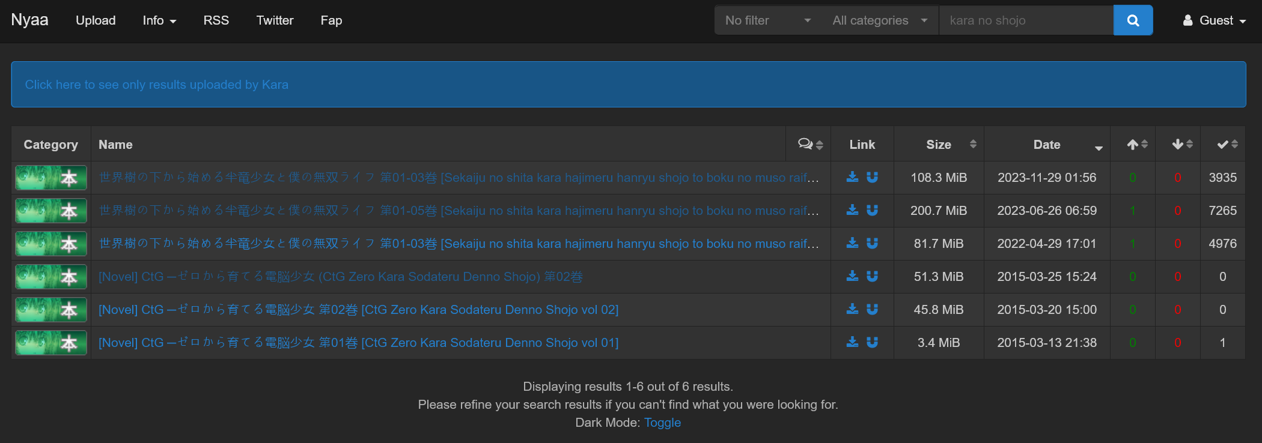
Task: Open magnet link for the 81.7 MiB entry
Action: (x=872, y=243)
